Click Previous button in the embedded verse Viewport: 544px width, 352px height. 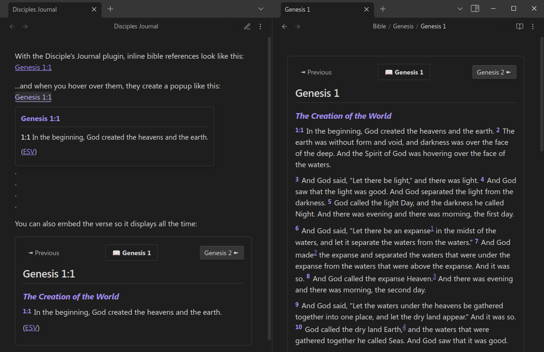pos(44,253)
